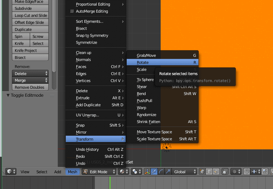Open the Add menu in header
Image resolution: width=273 pixels, height=189 pixels.
[x=57, y=172]
